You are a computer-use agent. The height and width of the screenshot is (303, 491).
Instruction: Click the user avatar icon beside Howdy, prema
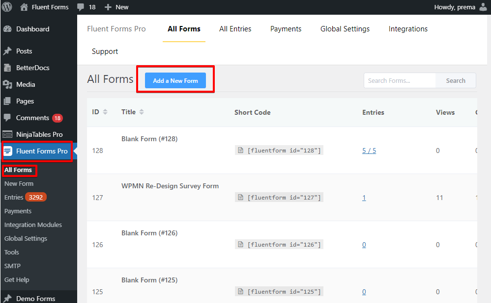(x=483, y=7)
